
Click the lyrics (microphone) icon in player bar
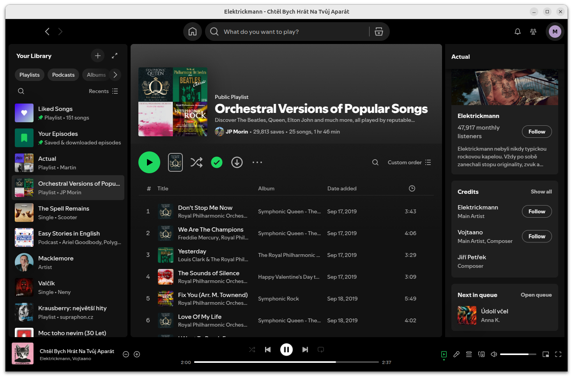click(456, 354)
